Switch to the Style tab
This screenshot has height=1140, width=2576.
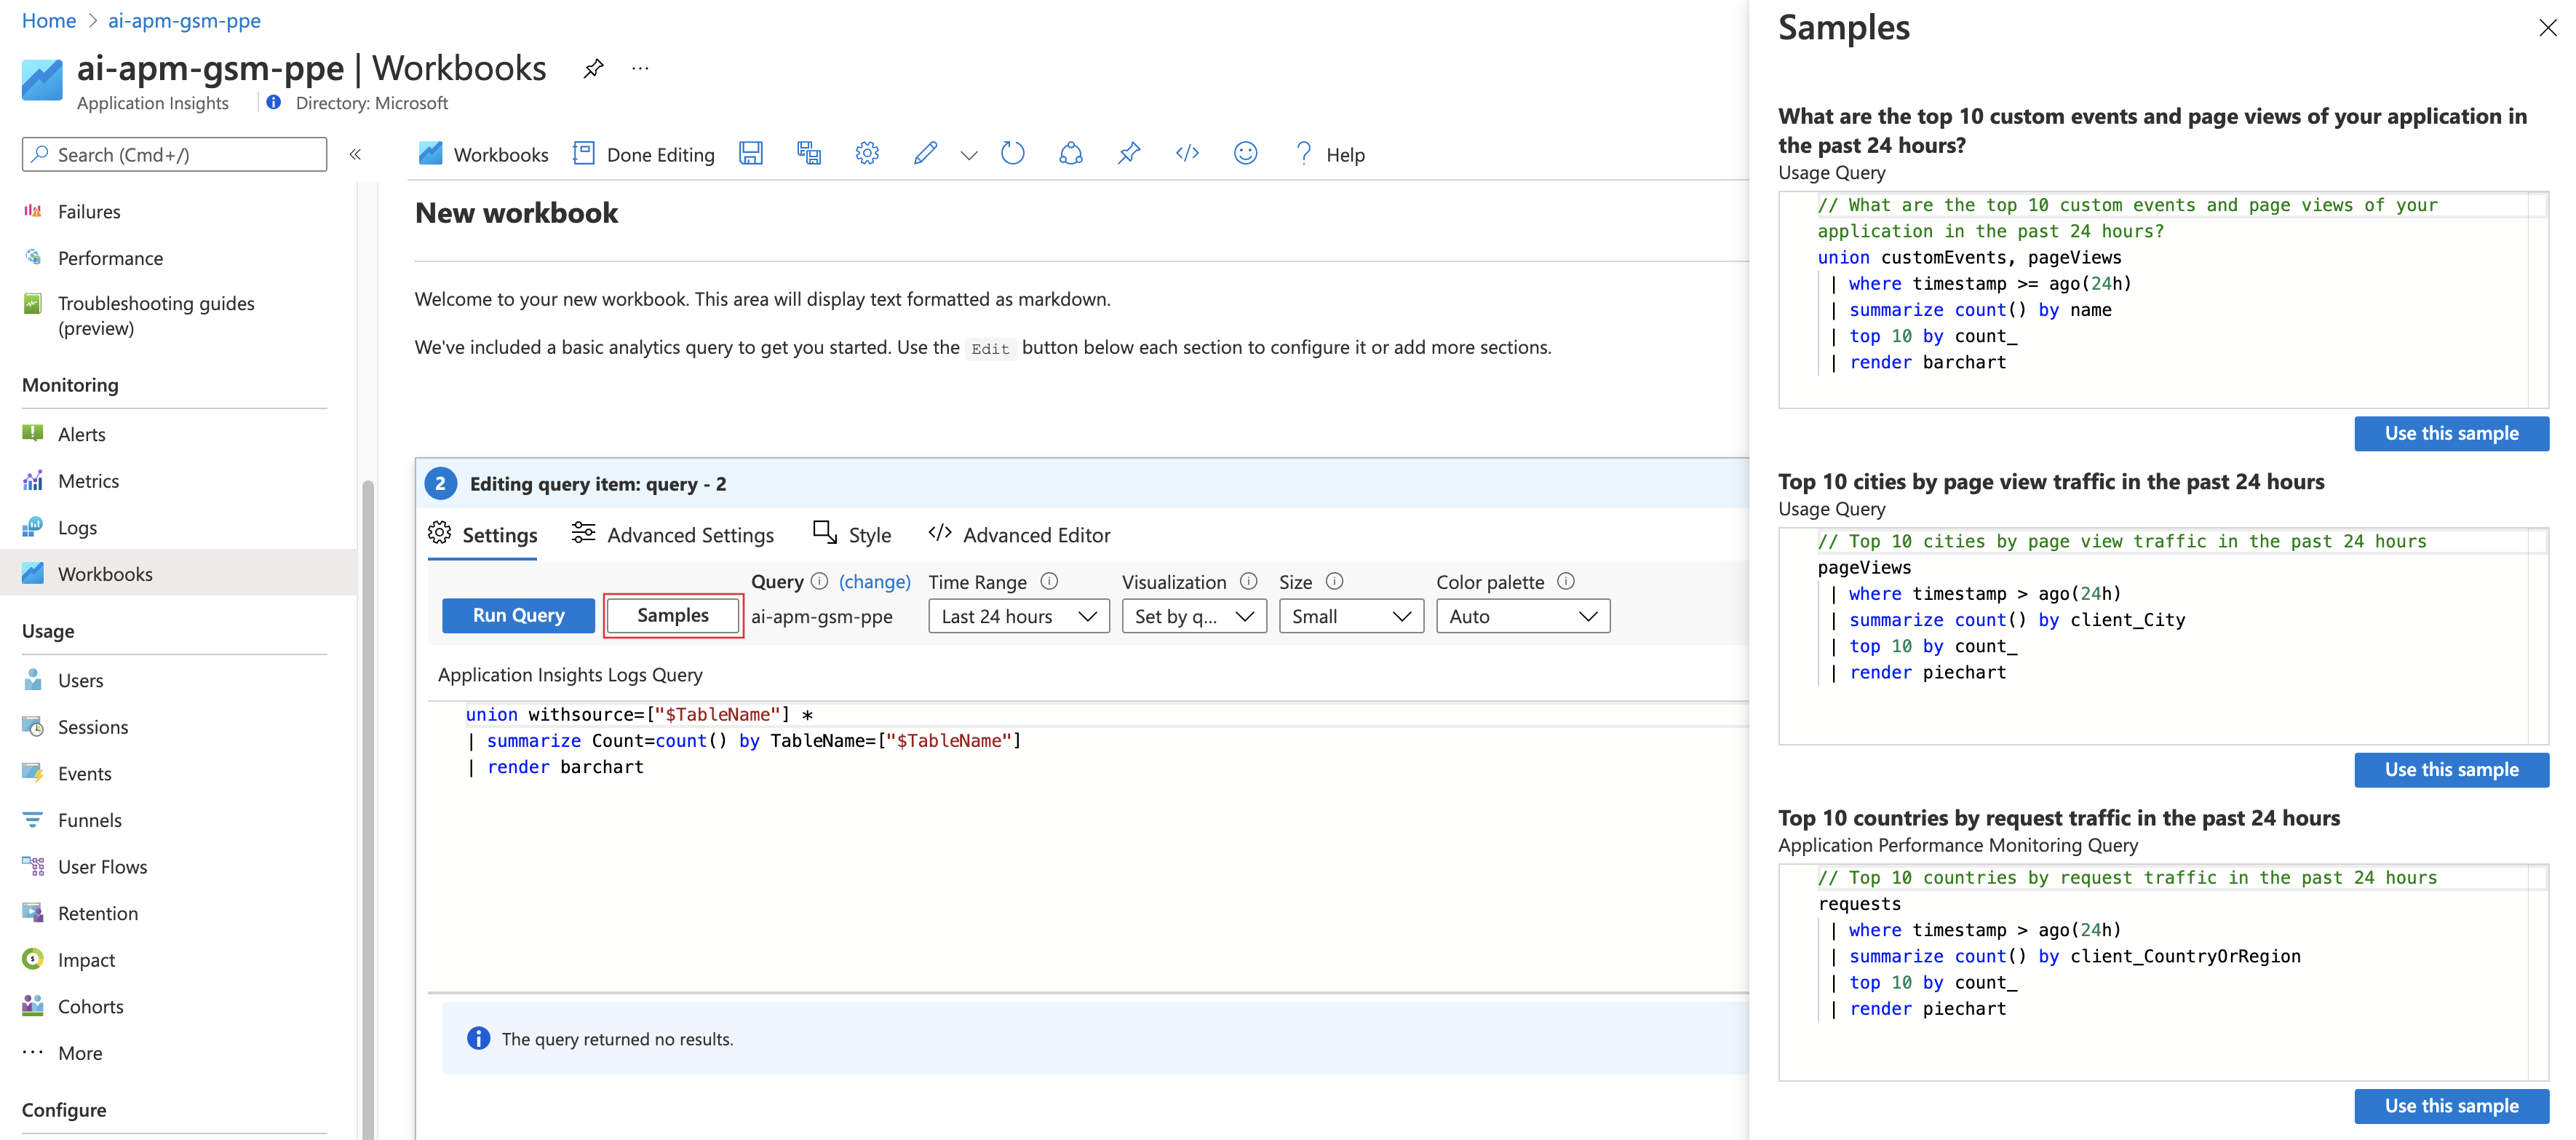[x=852, y=535]
